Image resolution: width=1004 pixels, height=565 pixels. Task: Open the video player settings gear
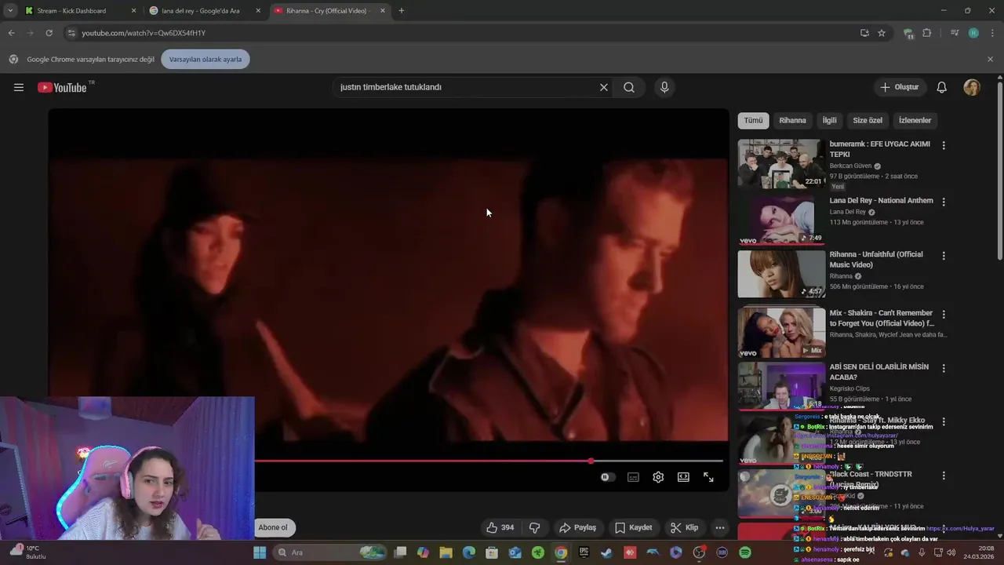tap(658, 477)
